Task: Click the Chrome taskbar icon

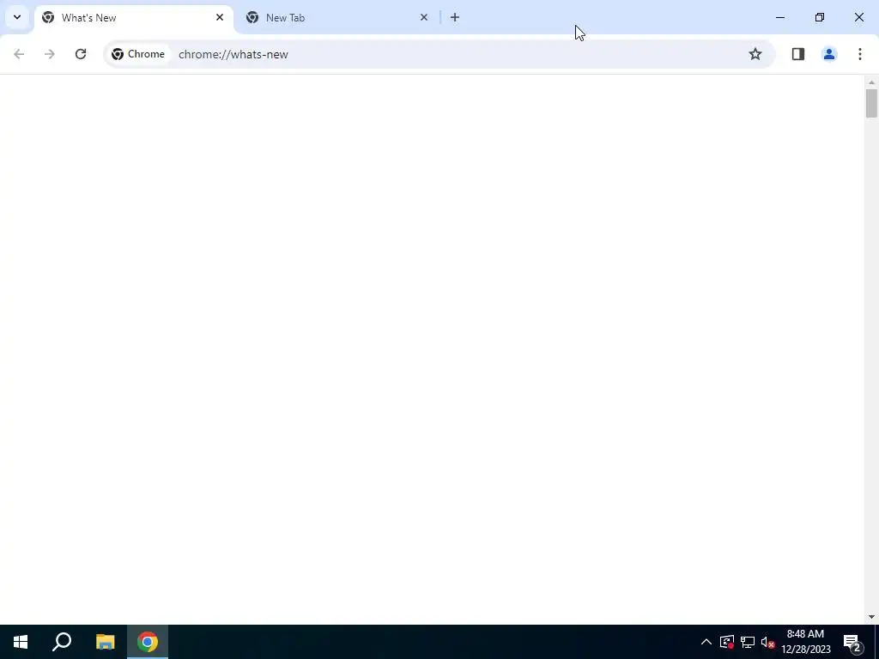Action: [148, 642]
